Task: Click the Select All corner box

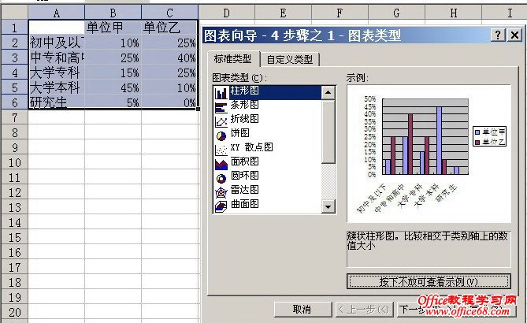Action: [14, 13]
